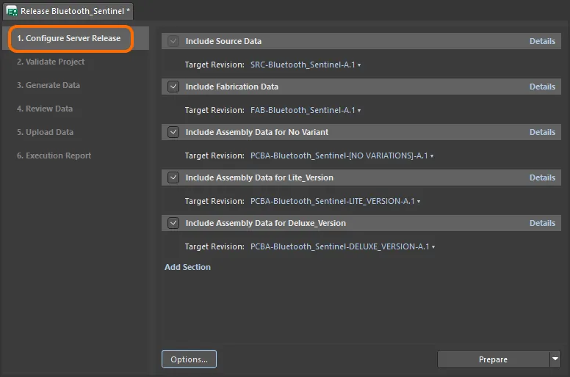Uncheck Include Assembly Data for Lite_Version

point(173,177)
